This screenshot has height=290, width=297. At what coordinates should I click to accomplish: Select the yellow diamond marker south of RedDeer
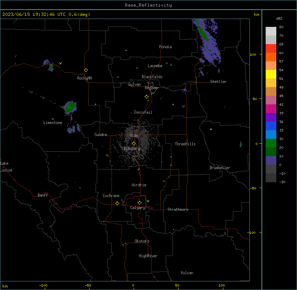(146, 96)
